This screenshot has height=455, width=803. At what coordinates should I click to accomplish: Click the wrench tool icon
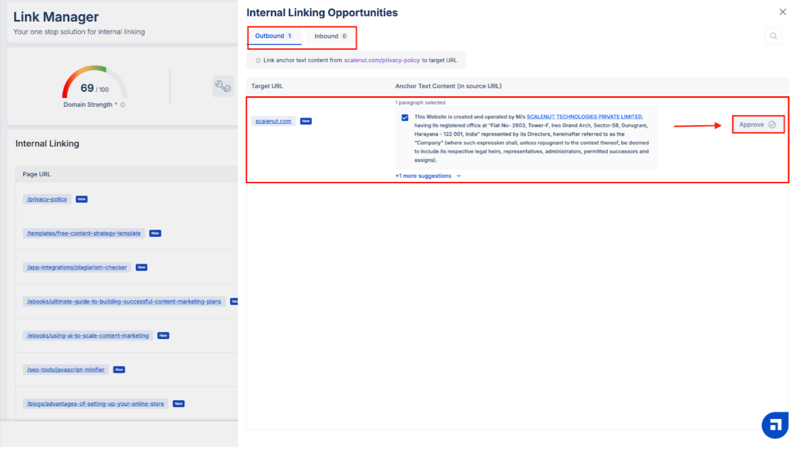coord(223,86)
